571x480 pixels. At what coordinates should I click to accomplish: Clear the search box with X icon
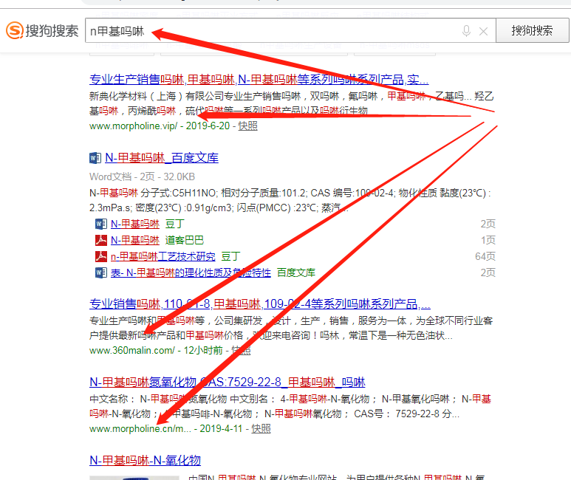click(483, 31)
